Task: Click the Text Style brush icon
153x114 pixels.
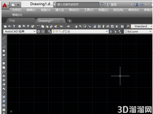Action: [128, 26]
